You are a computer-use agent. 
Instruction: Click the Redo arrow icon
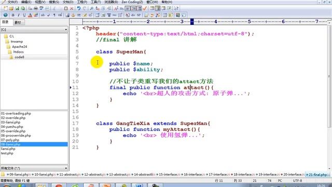(85, 8)
